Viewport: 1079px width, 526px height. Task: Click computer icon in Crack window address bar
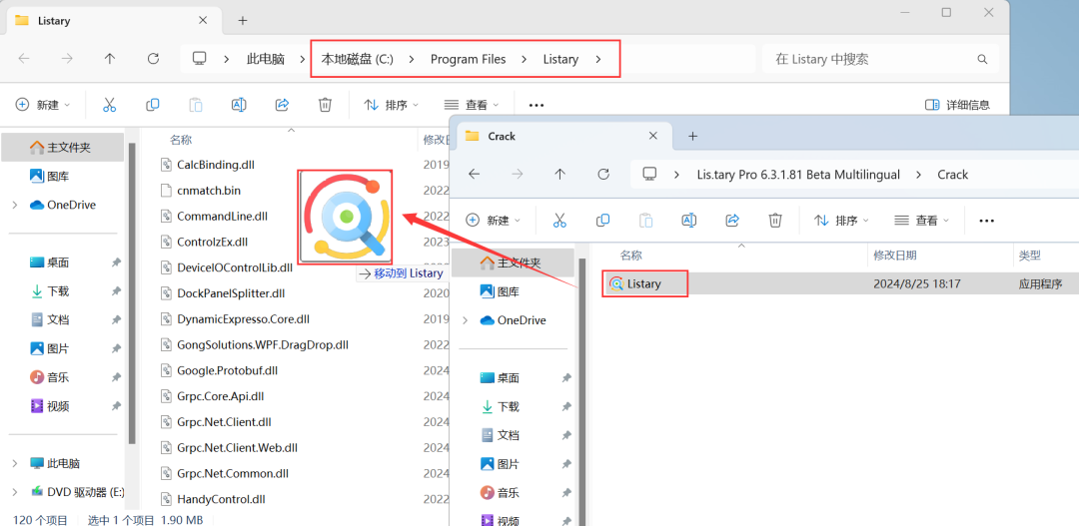[x=649, y=174]
